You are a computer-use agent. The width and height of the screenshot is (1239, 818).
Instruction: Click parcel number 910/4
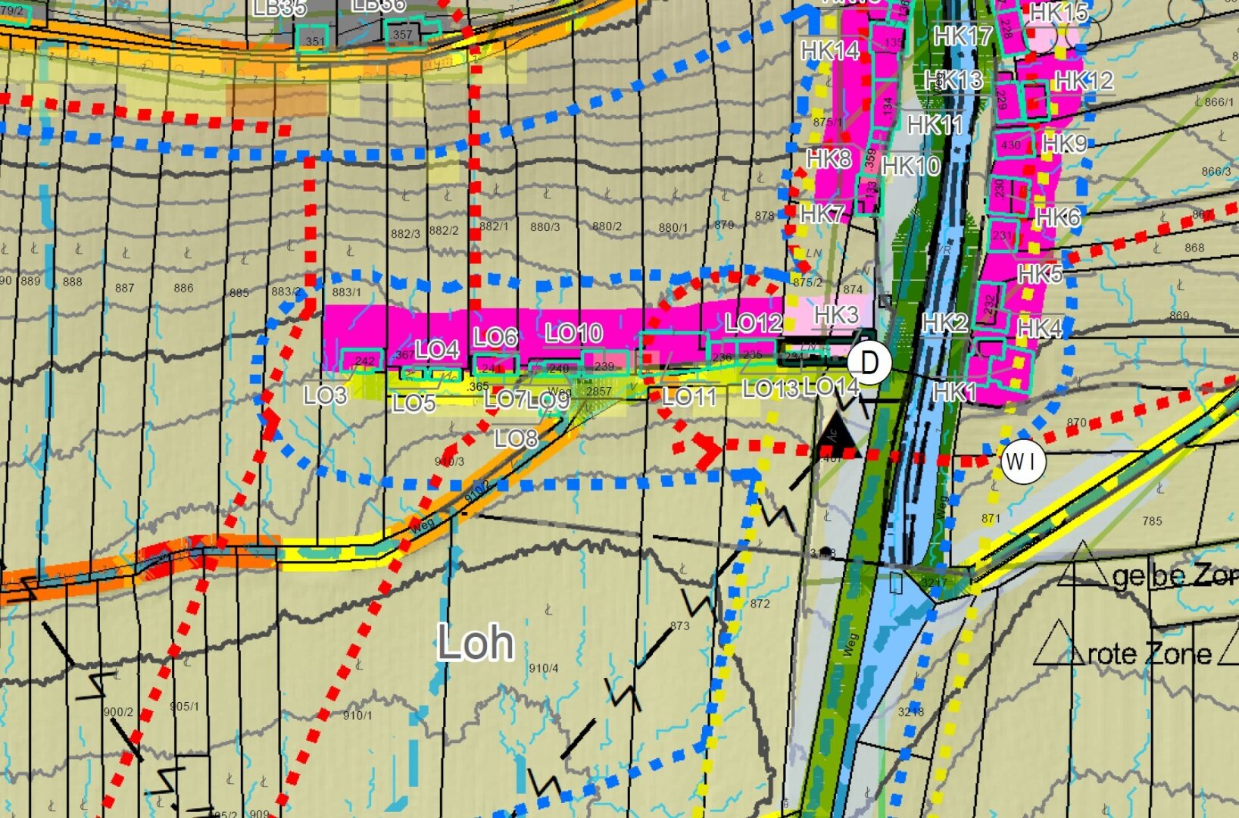pyautogui.click(x=543, y=668)
